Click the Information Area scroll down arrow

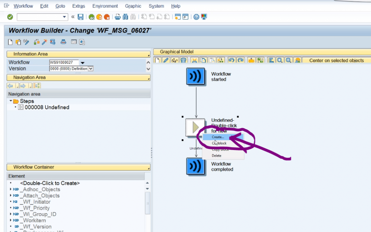148,69
